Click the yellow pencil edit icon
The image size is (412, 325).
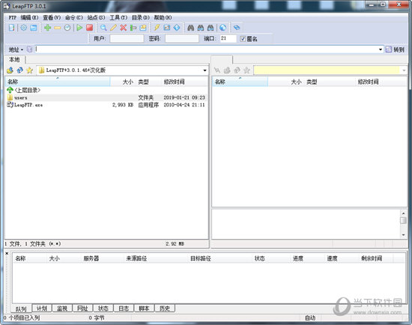point(114,27)
